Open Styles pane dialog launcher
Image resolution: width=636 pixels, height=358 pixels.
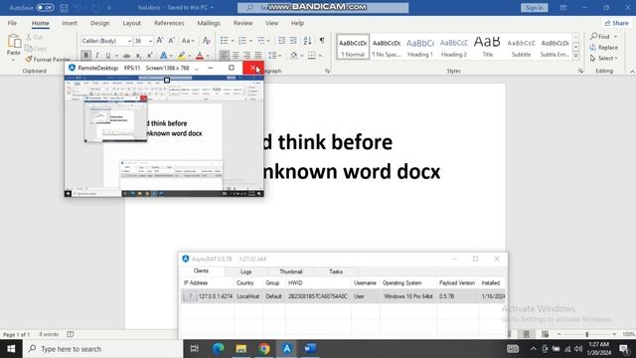pos(580,71)
